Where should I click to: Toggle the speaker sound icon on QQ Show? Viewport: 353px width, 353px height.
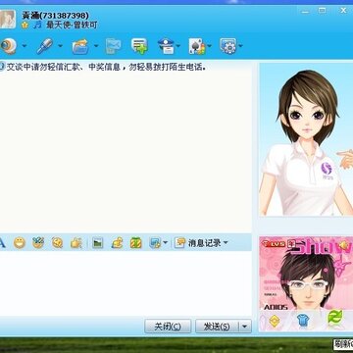[343, 244]
